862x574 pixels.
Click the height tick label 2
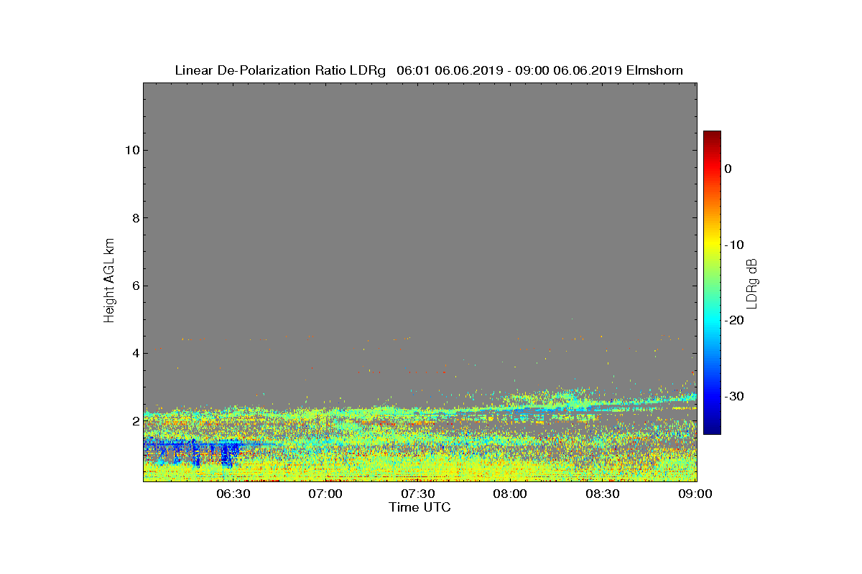click(134, 421)
